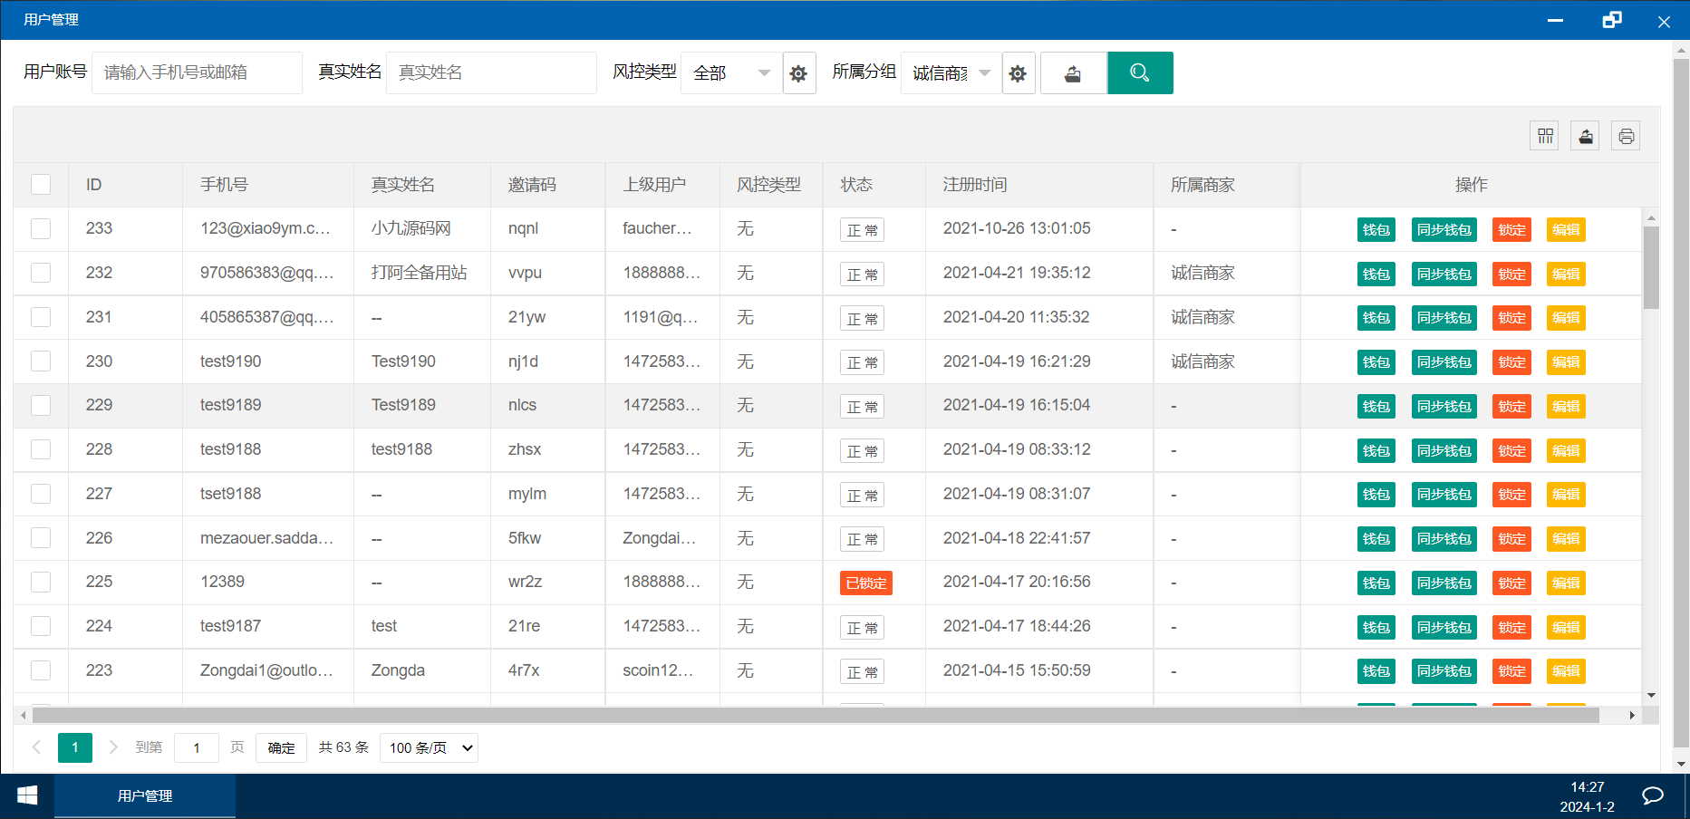Sort by ID column header
The image size is (1690, 819).
(x=93, y=185)
